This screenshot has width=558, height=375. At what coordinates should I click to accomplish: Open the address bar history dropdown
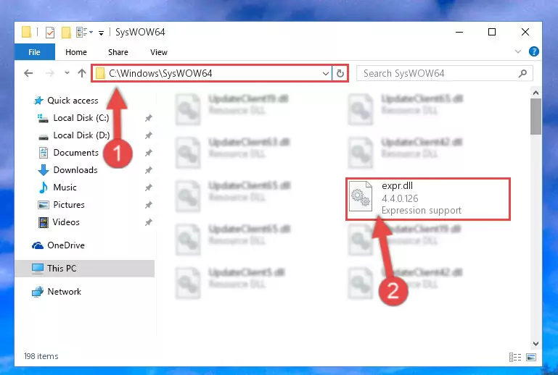pos(326,74)
